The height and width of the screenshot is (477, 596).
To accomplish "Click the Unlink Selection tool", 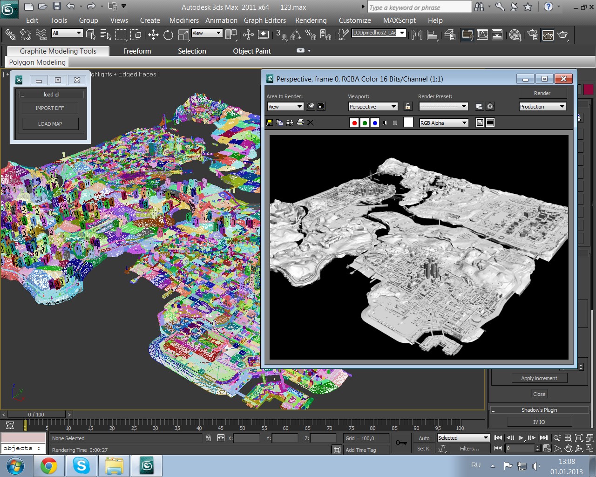I will pyautogui.click(x=26, y=34).
